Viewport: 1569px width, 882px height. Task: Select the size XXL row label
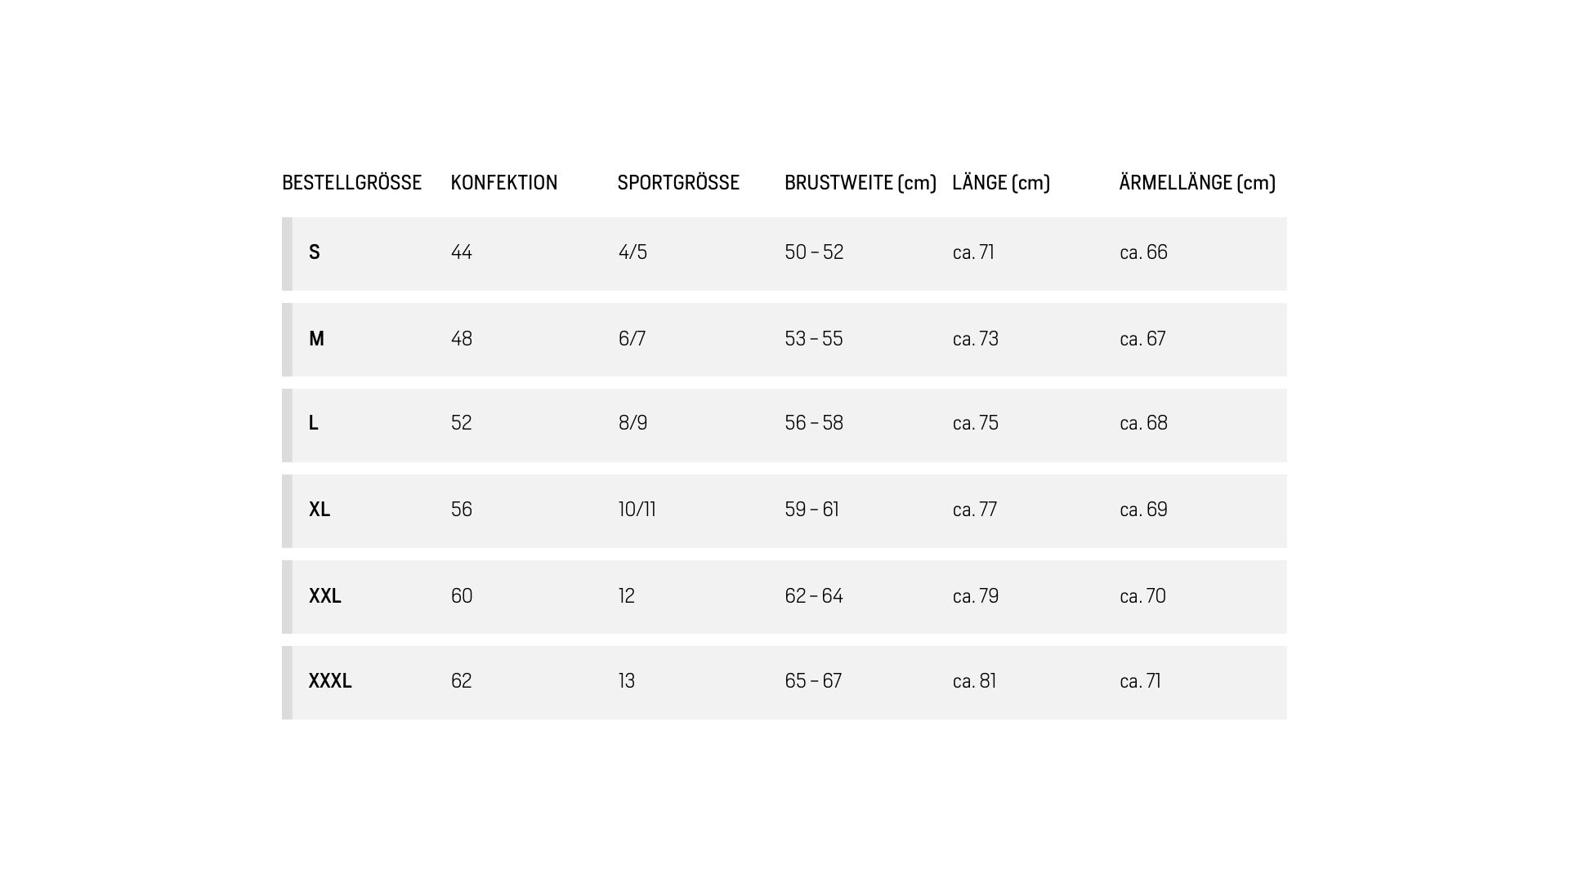click(x=325, y=596)
